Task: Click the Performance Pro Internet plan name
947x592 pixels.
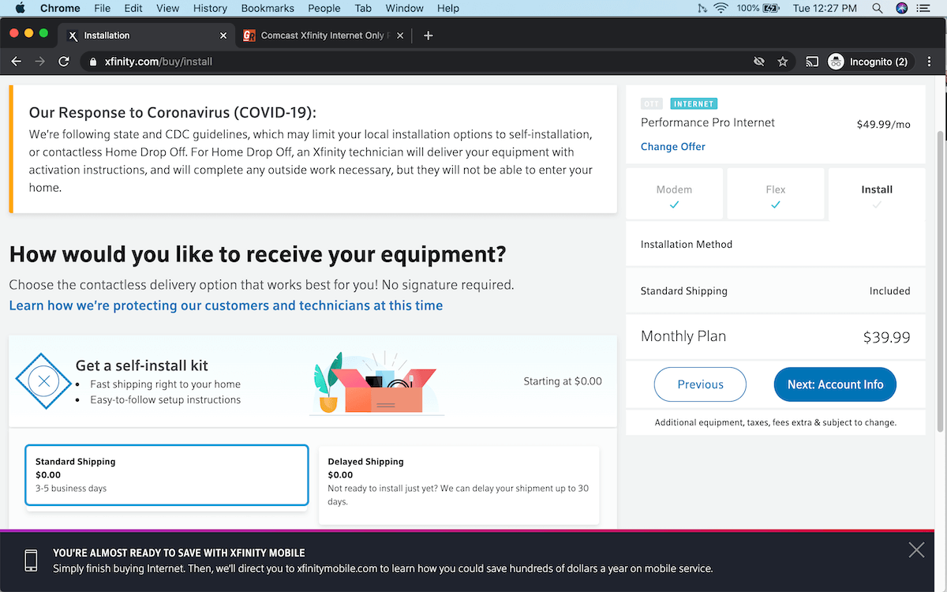Action: click(x=708, y=122)
